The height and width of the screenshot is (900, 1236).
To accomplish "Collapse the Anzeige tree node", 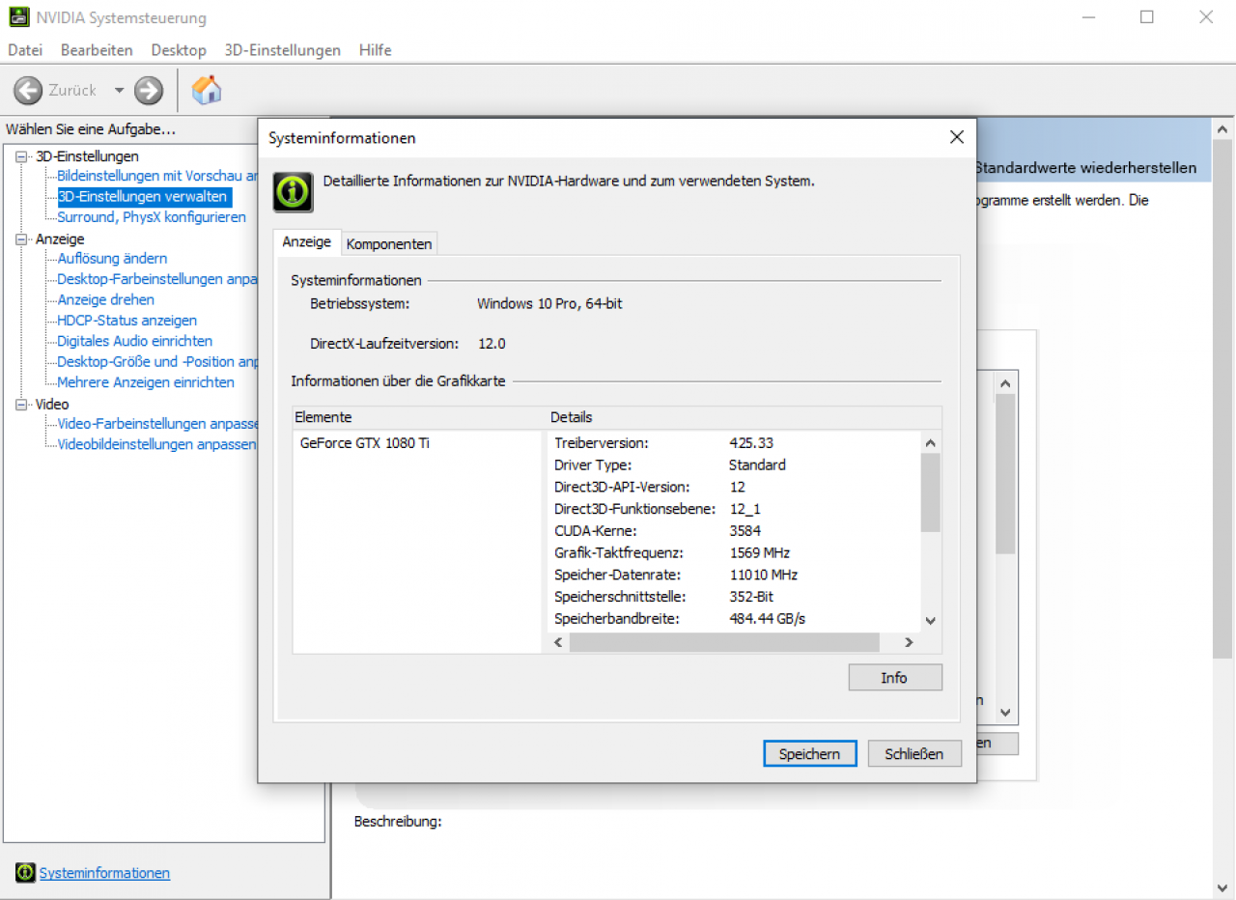I will click(x=22, y=239).
